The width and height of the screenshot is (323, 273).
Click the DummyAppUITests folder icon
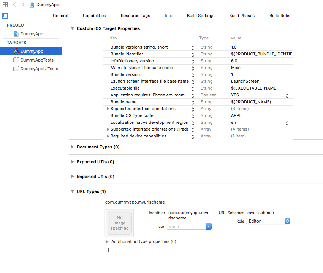(x=16, y=69)
